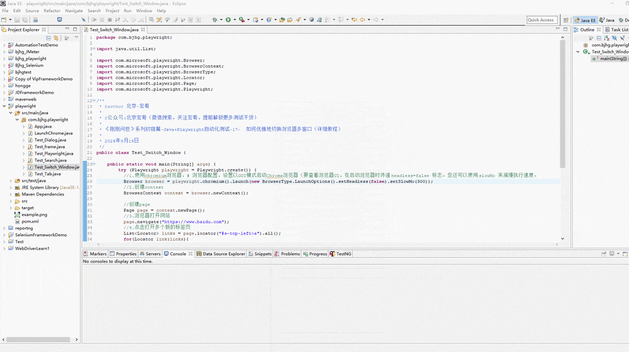Open the File menu
The height and width of the screenshot is (352, 629).
click(x=5, y=11)
